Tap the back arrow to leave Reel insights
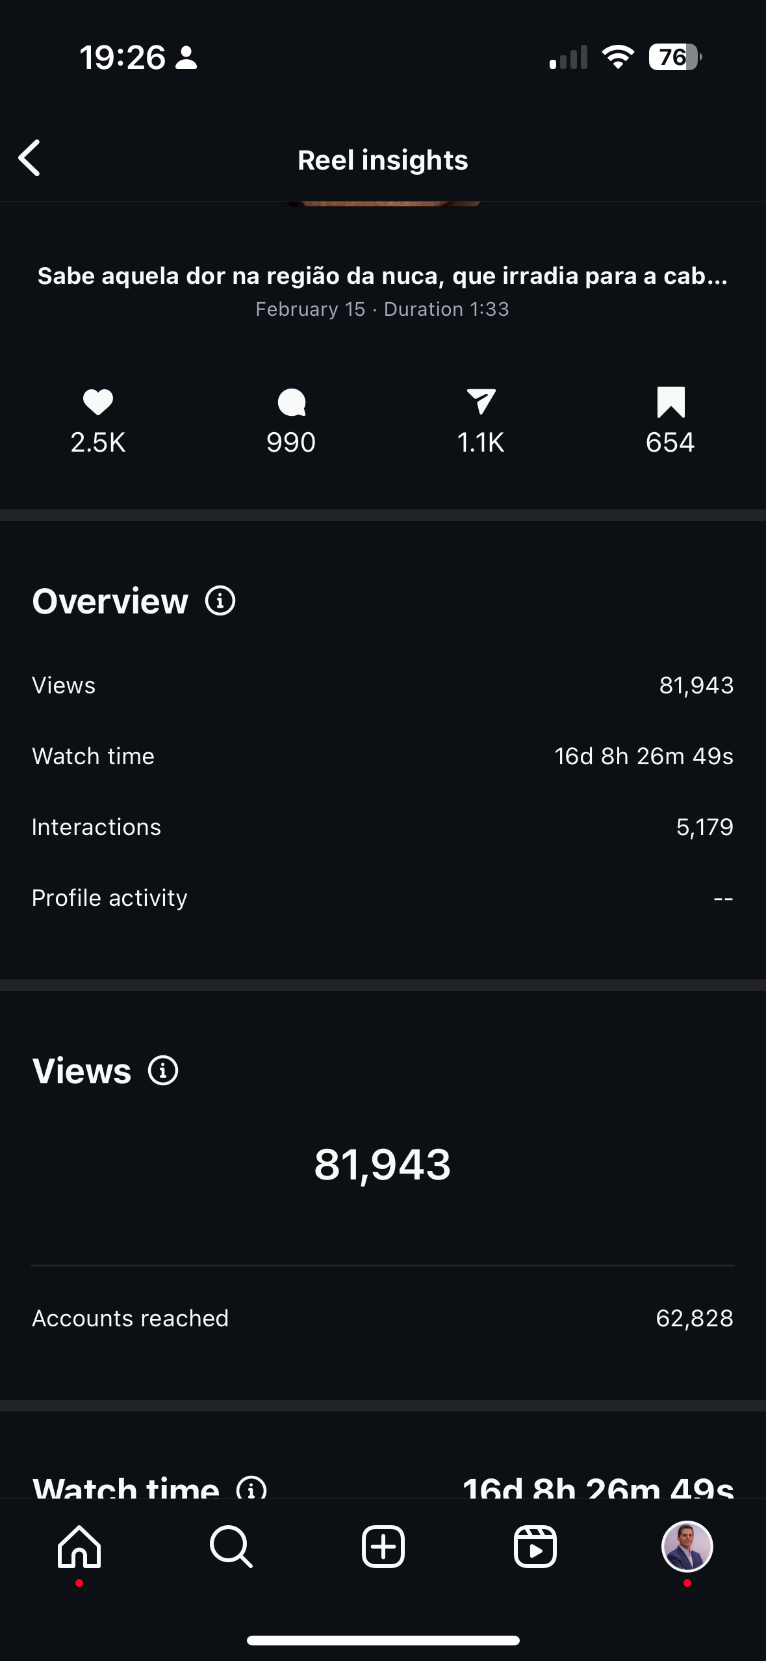 point(29,158)
